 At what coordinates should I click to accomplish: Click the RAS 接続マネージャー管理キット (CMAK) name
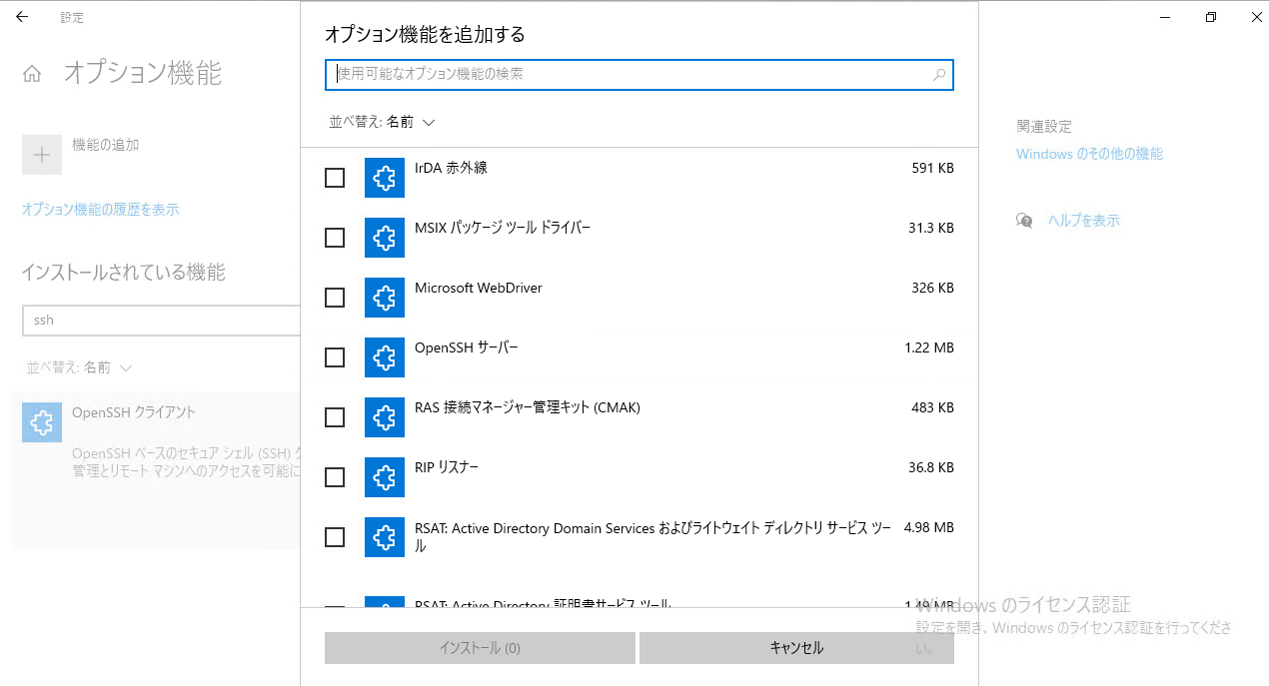point(528,407)
